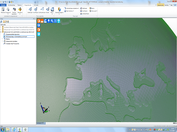Select the Feature bewerken ribbon icon
The width and height of the screenshot is (177, 132).
pos(14,11)
